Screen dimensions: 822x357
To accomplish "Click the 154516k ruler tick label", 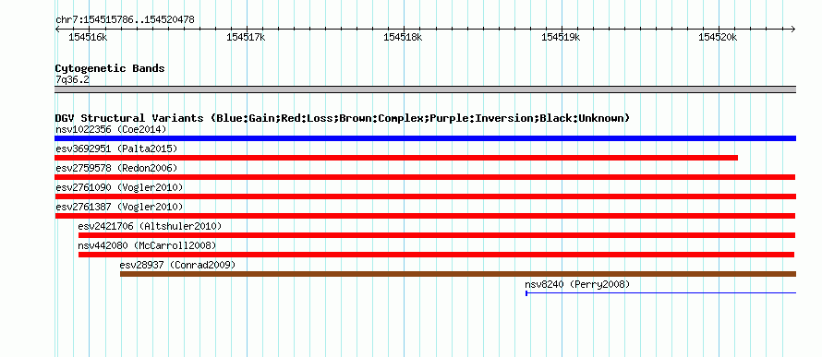I will click(88, 37).
